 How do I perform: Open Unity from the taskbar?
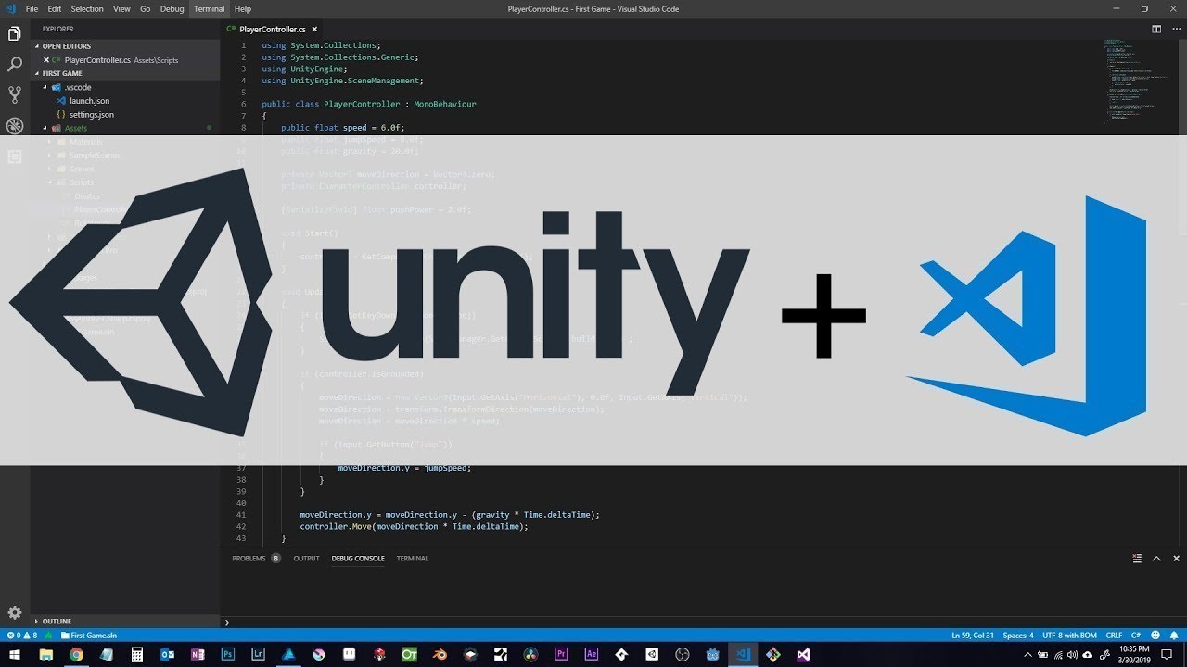(x=652, y=654)
